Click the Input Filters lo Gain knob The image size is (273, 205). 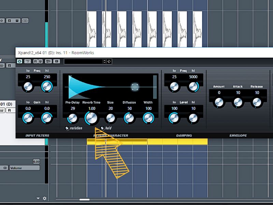pos(28,118)
